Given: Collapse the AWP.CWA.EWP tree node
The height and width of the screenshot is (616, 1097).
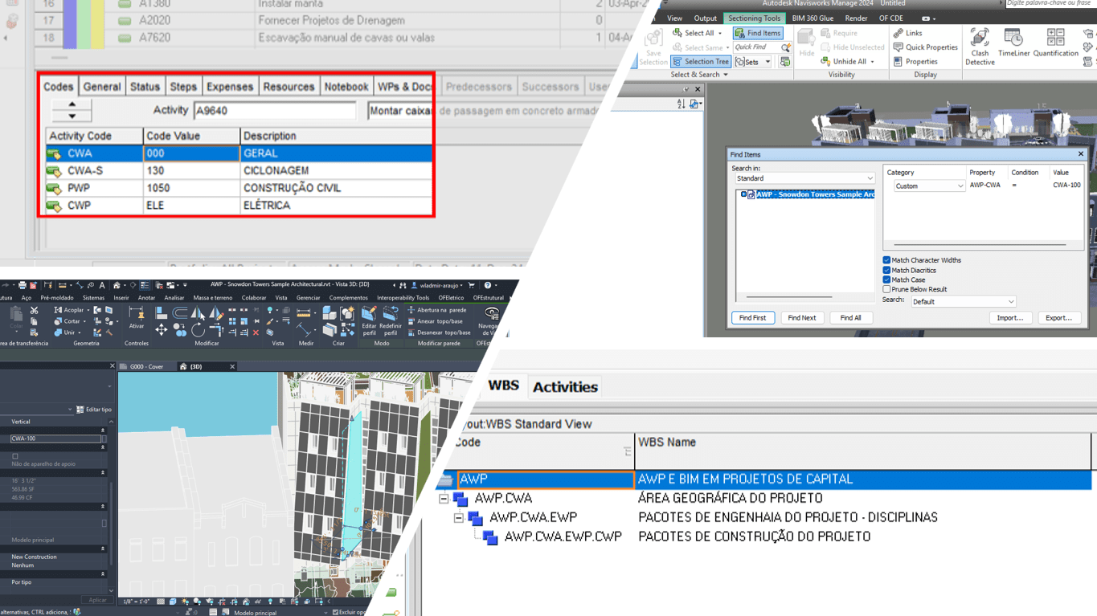Looking at the screenshot, I should pos(459,518).
